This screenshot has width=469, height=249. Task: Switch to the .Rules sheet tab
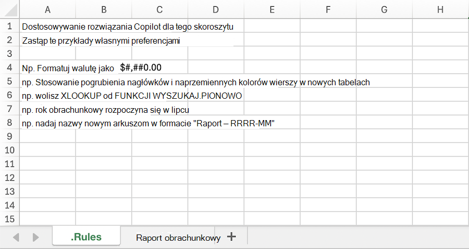pos(86,237)
